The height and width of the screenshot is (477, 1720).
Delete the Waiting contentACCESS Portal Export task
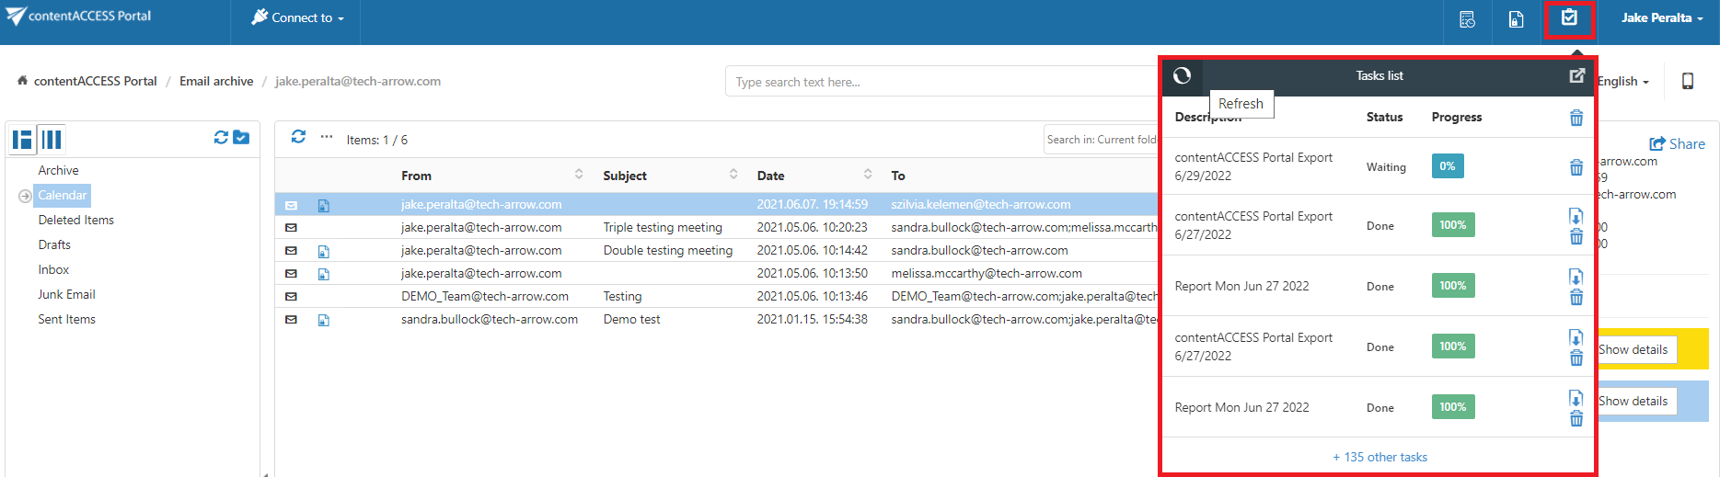click(x=1576, y=167)
